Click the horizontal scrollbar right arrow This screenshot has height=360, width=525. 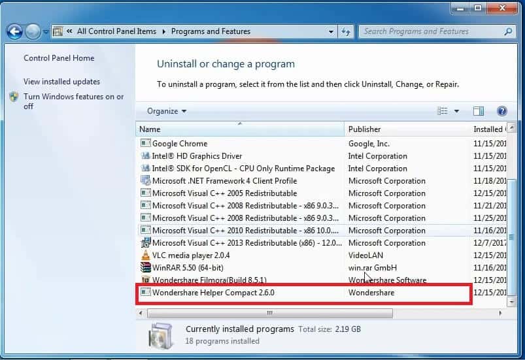pos(500,313)
